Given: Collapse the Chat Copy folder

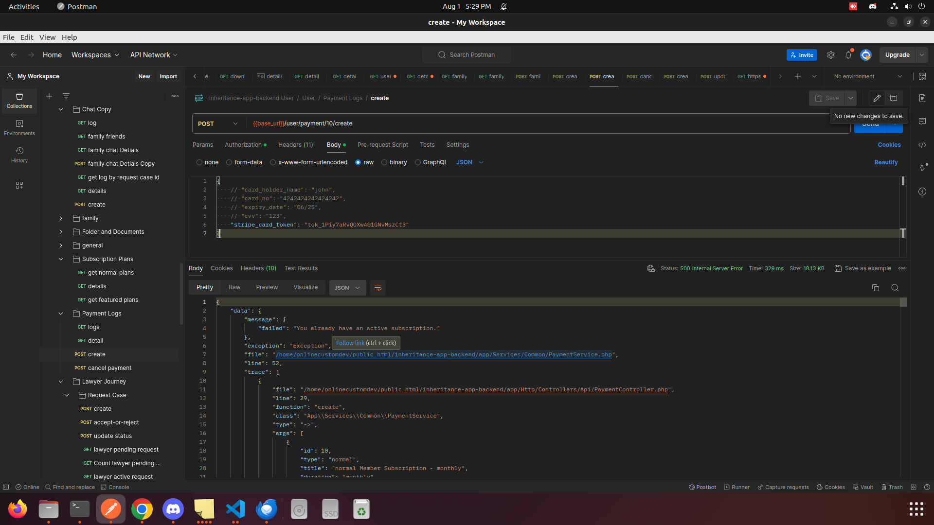Looking at the screenshot, I should click(61, 109).
